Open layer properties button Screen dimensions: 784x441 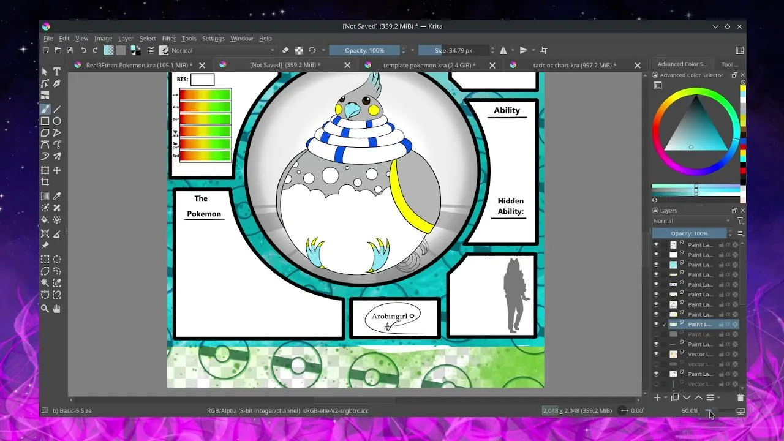pos(710,398)
